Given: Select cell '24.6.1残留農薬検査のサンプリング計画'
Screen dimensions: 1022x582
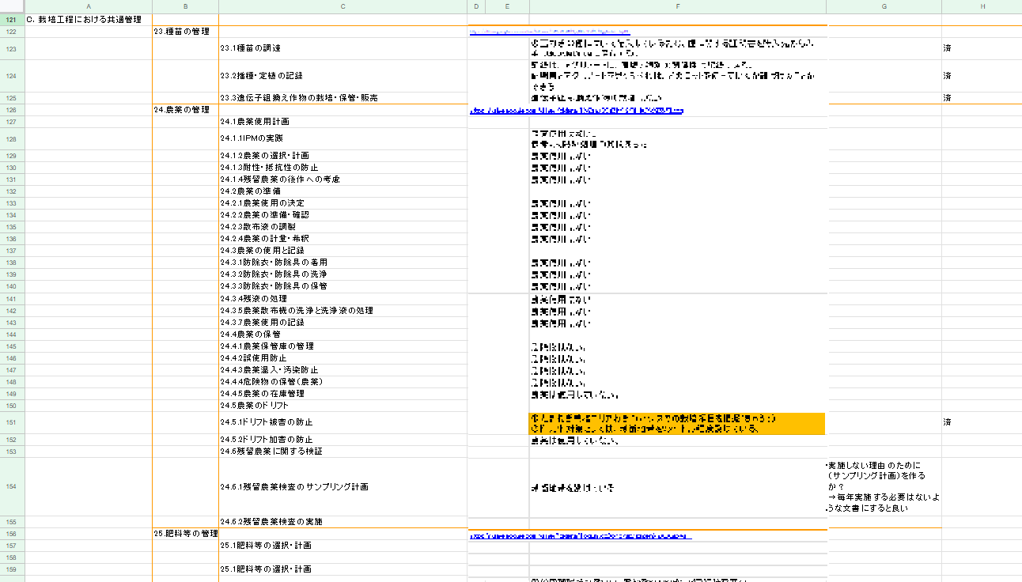Looking at the screenshot, I should click(293, 487).
